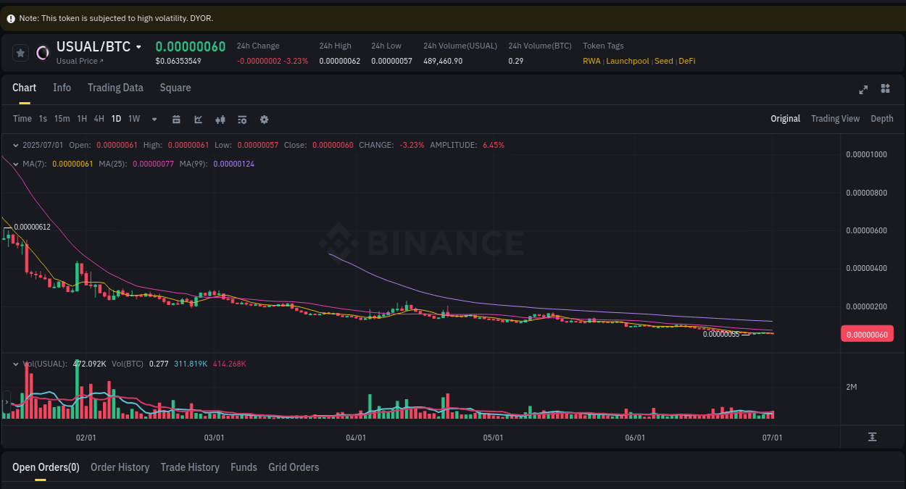Open the chart layout grid icon

tap(885, 90)
